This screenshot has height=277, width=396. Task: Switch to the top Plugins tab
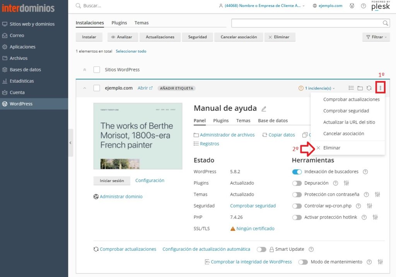[x=119, y=23]
